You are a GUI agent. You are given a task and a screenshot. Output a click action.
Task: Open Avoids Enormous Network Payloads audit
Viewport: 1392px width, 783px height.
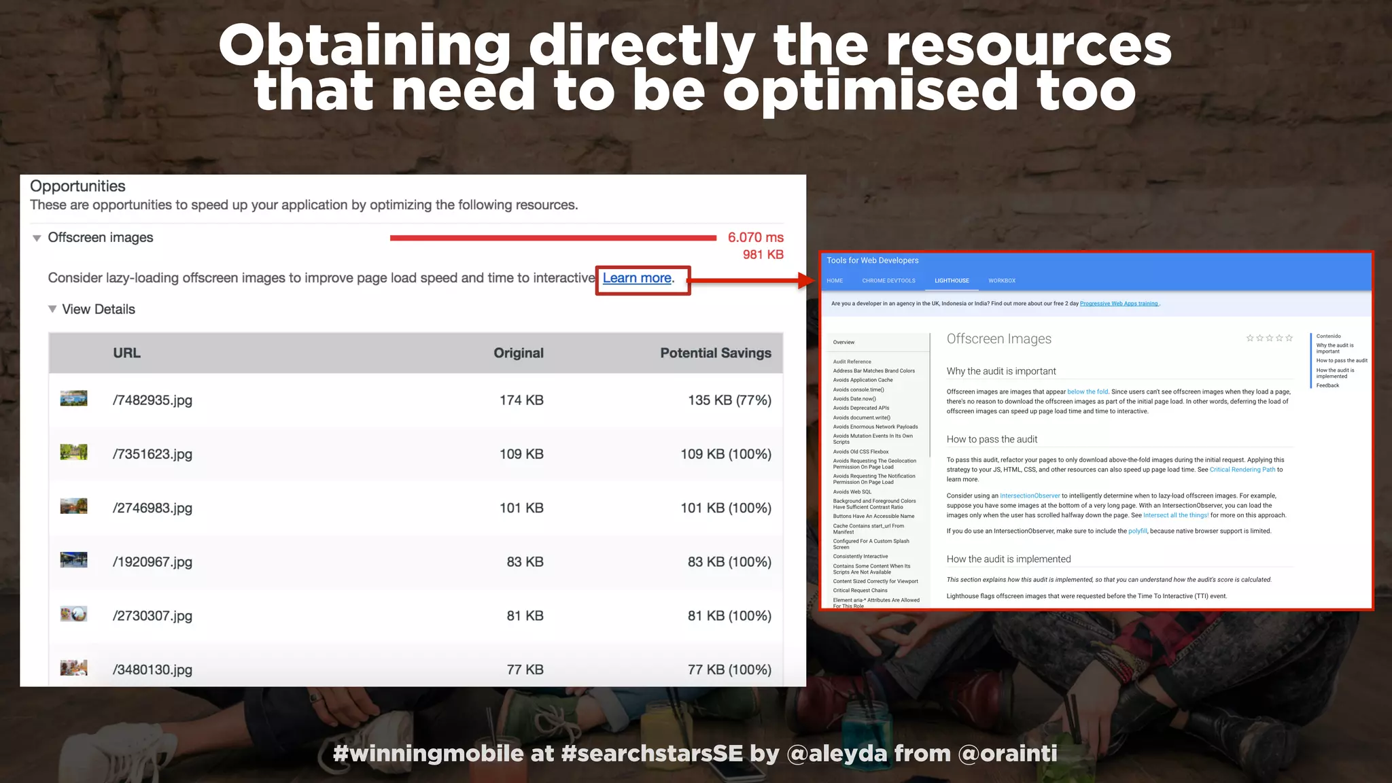pos(875,427)
